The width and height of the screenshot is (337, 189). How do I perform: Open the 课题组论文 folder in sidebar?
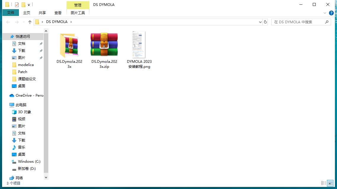[27, 79]
